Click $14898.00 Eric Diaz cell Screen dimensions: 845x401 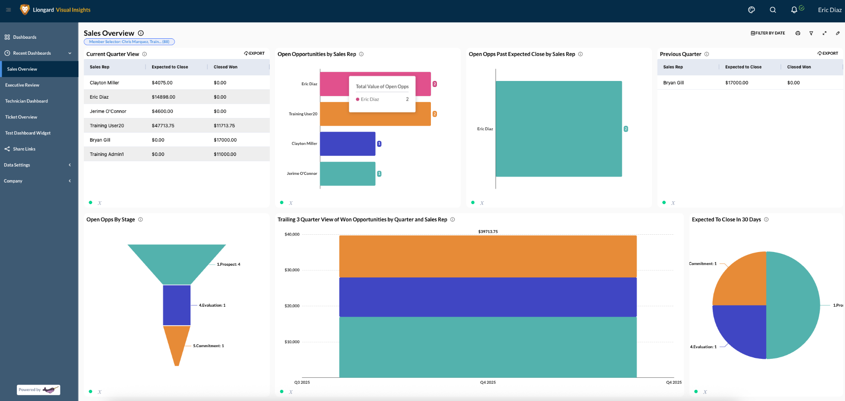coord(164,97)
